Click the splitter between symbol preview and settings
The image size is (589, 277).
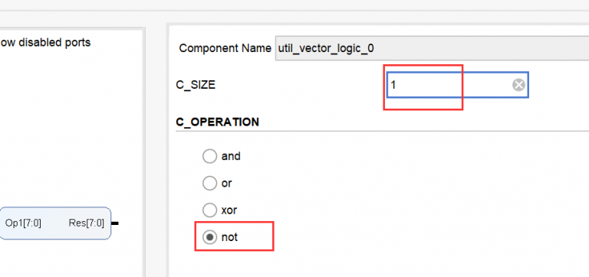(x=156, y=150)
